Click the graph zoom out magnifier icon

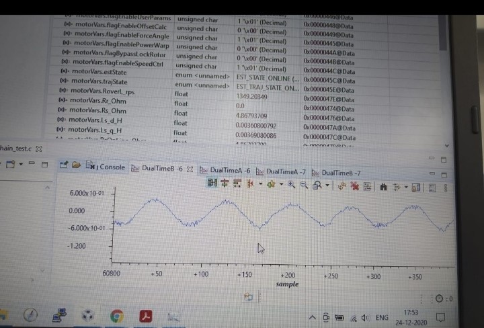(304, 185)
